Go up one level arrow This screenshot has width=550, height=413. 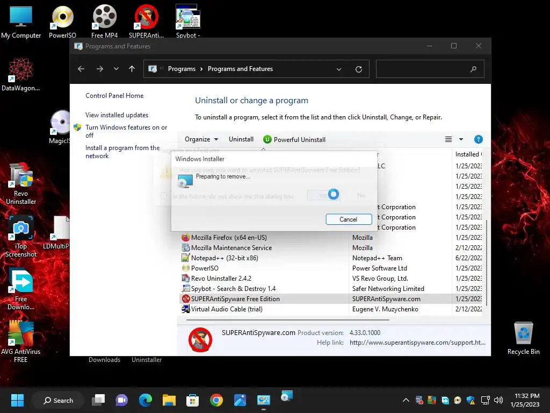[132, 69]
